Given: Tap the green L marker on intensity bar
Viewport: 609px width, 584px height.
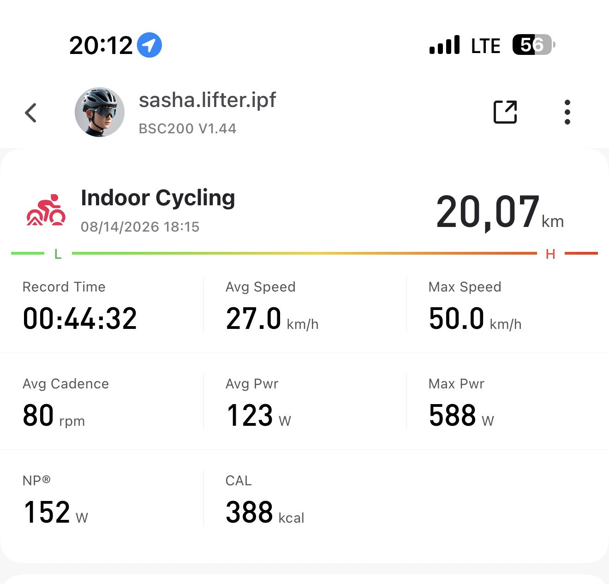Looking at the screenshot, I should [x=58, y=254].
